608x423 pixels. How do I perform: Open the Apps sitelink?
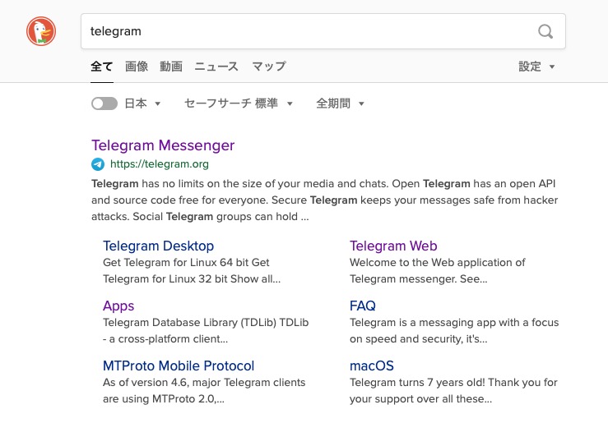pyautogui.click(x=118, y=306)
